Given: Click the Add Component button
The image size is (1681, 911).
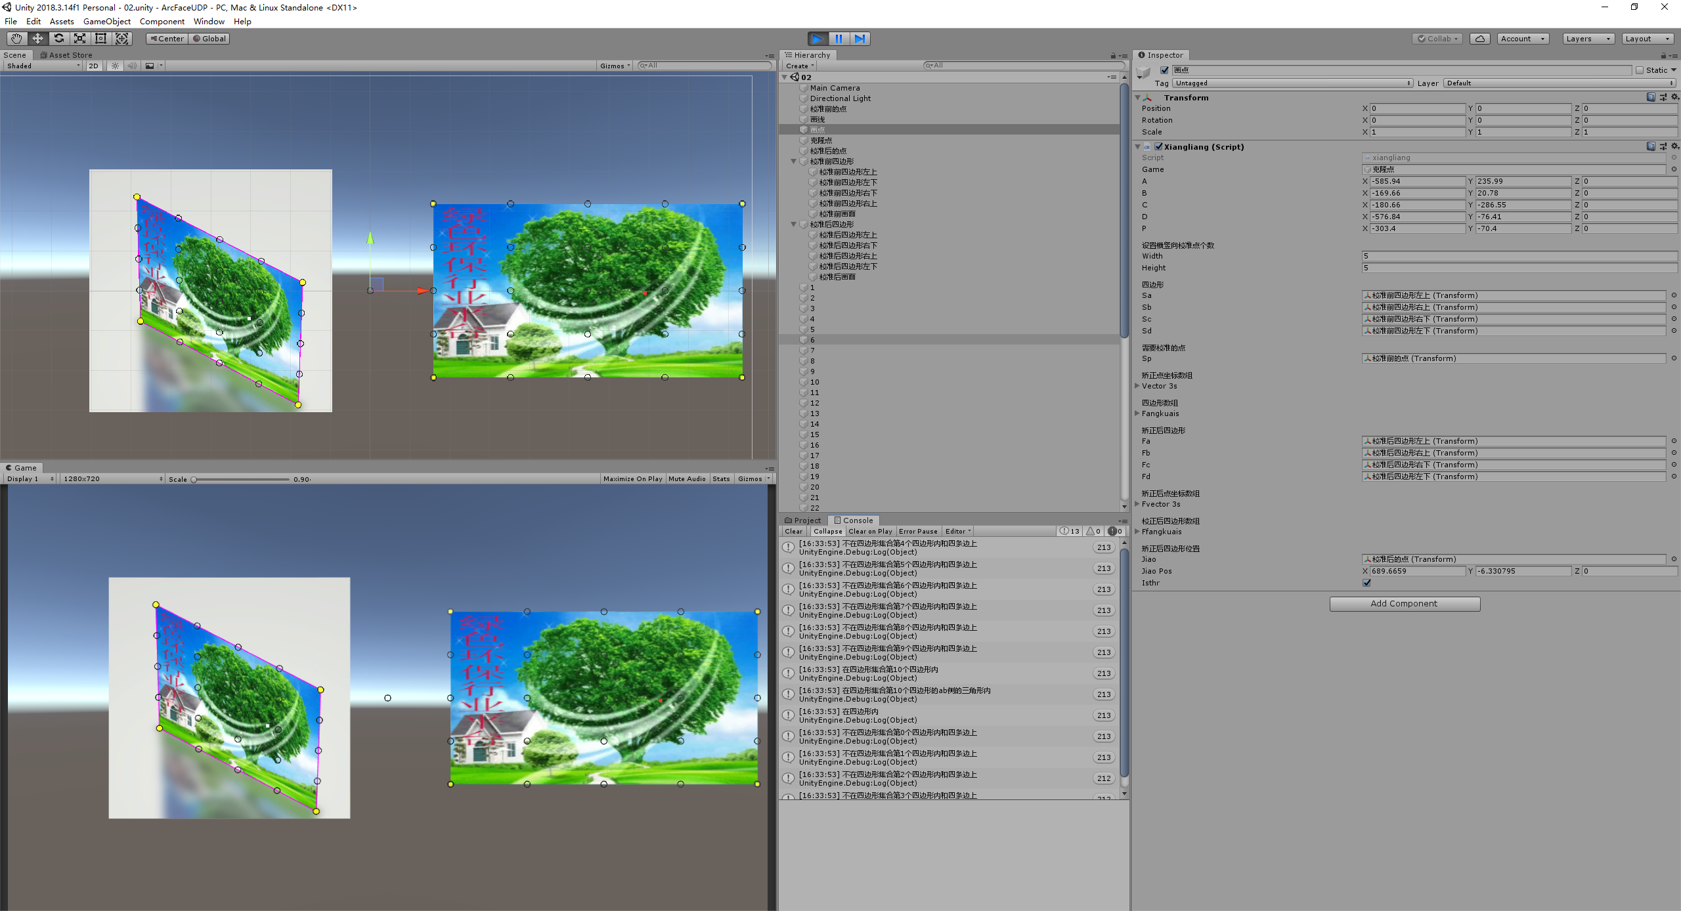Looking at the screenshot, I should coord(1404,604).
